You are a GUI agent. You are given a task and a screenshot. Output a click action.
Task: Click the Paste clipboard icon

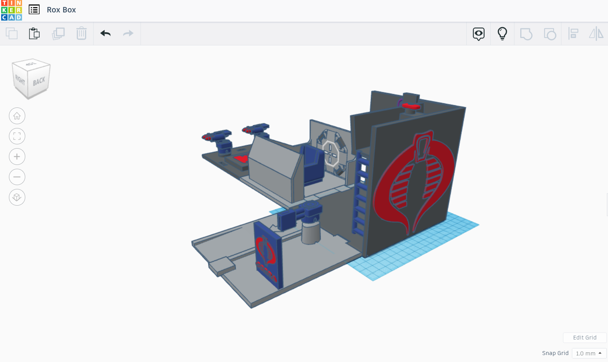pos(34,33)
